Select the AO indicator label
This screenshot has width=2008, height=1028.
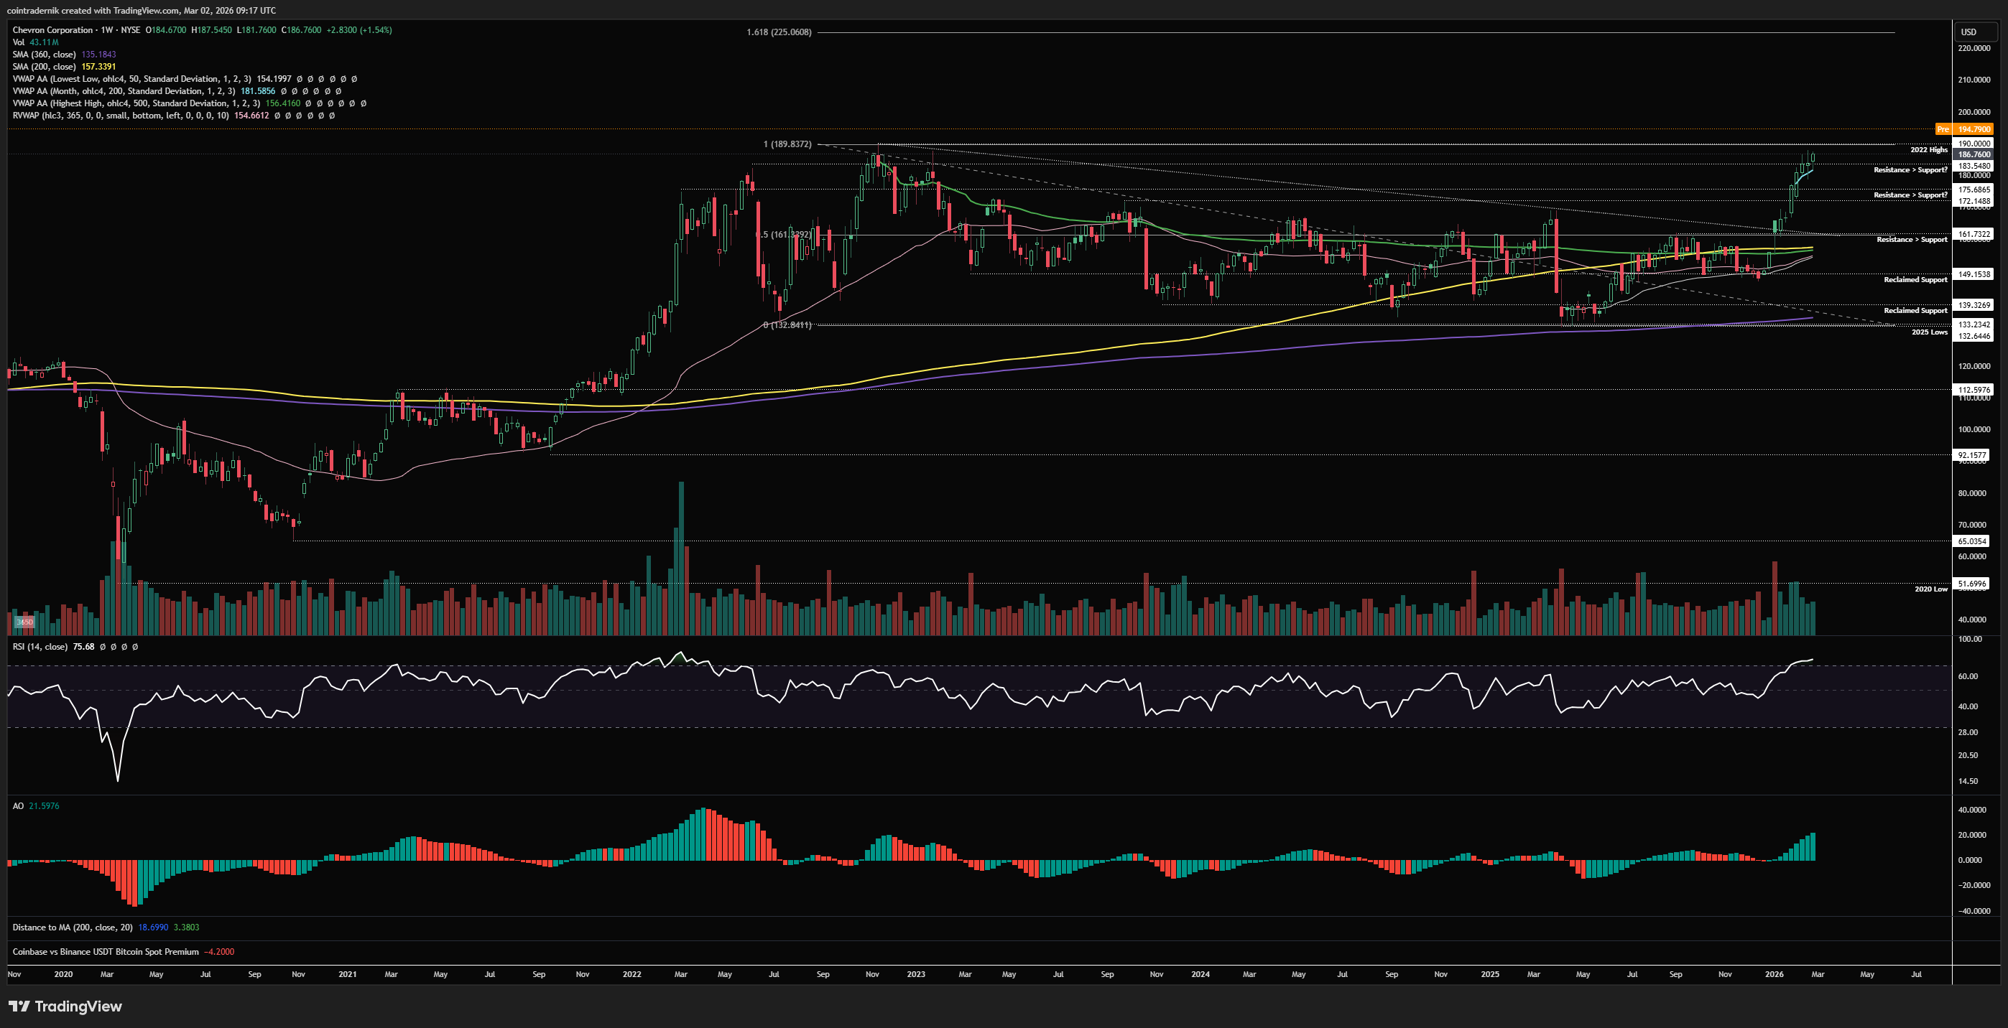(18, 806)
